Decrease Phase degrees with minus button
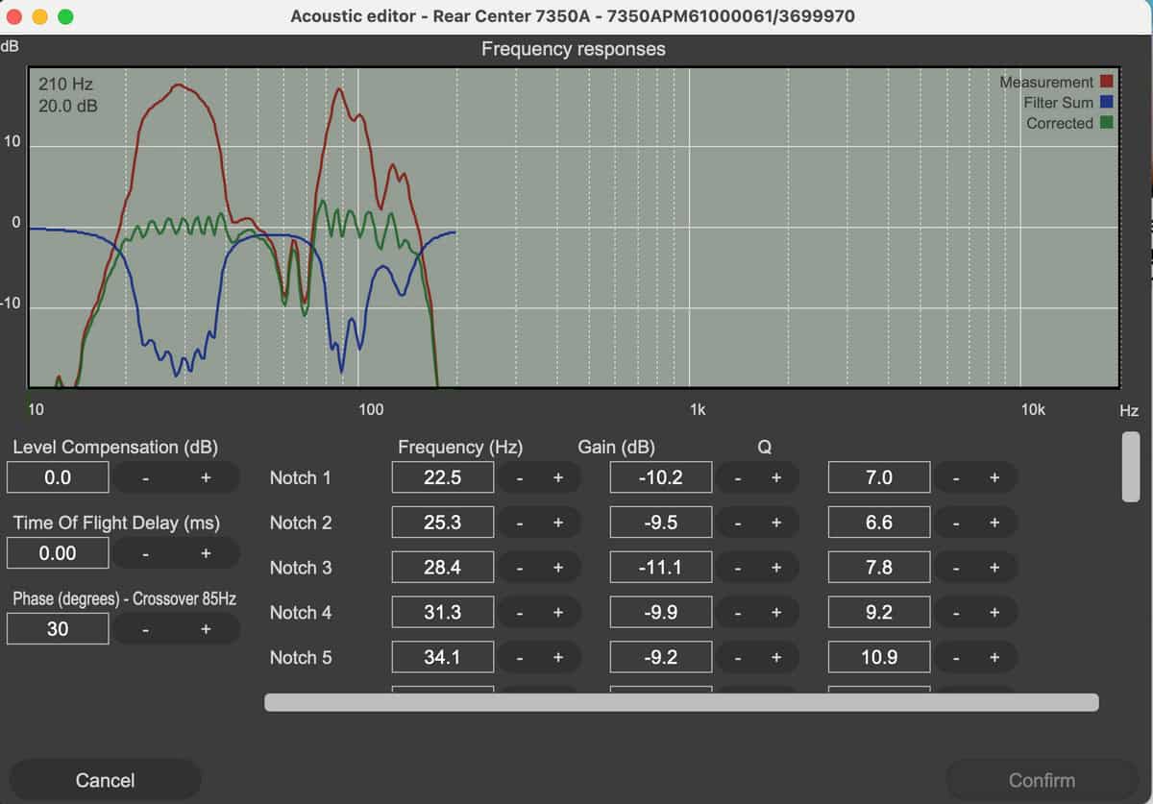This screenshot has width=1153, height=804. (145, 629)
